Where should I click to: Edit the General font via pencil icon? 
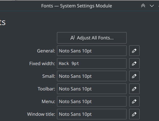click(x=134, y=51)
